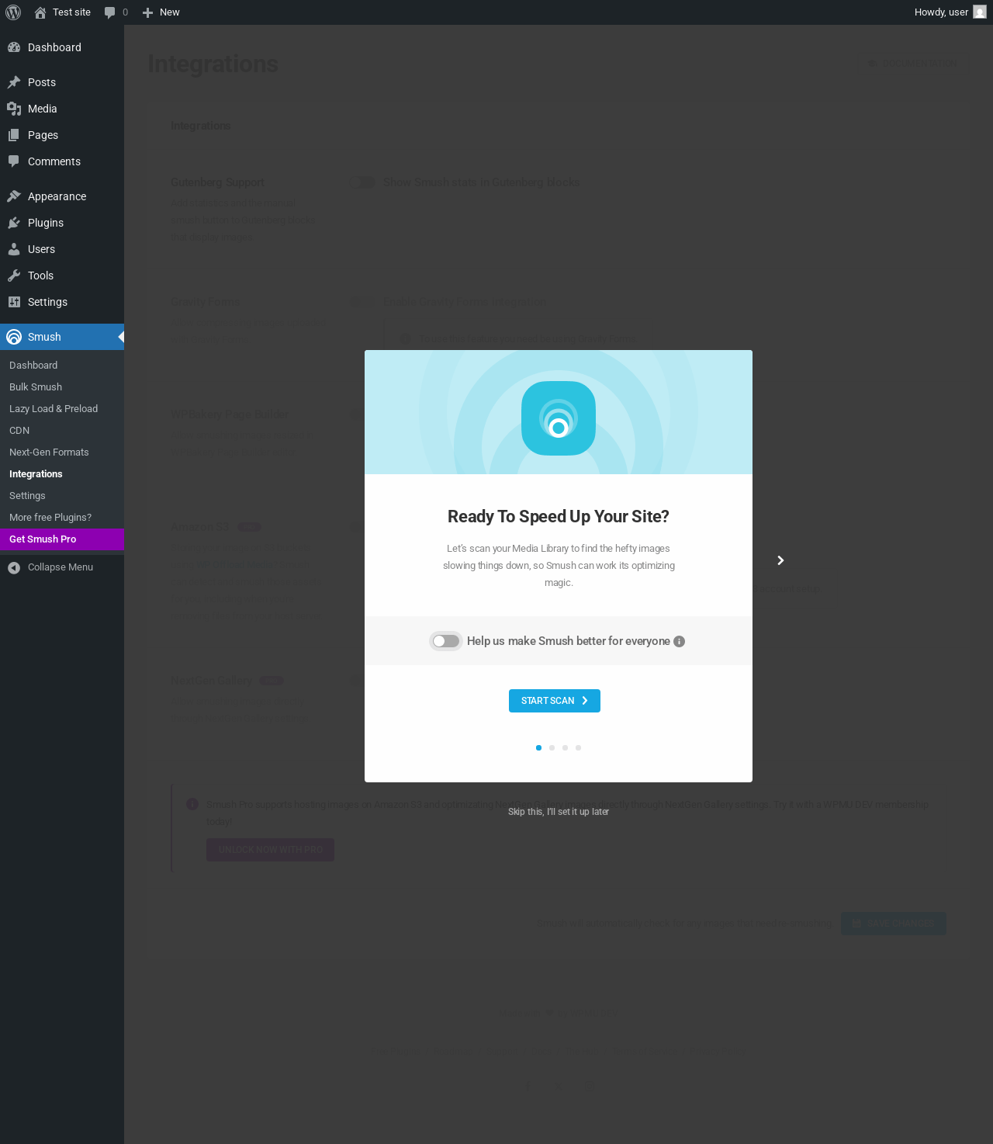
Task: Click the Settings sliders icon in sidebar
Action: click(14, 302)
